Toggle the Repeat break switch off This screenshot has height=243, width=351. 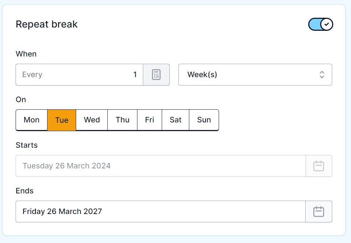321,24
